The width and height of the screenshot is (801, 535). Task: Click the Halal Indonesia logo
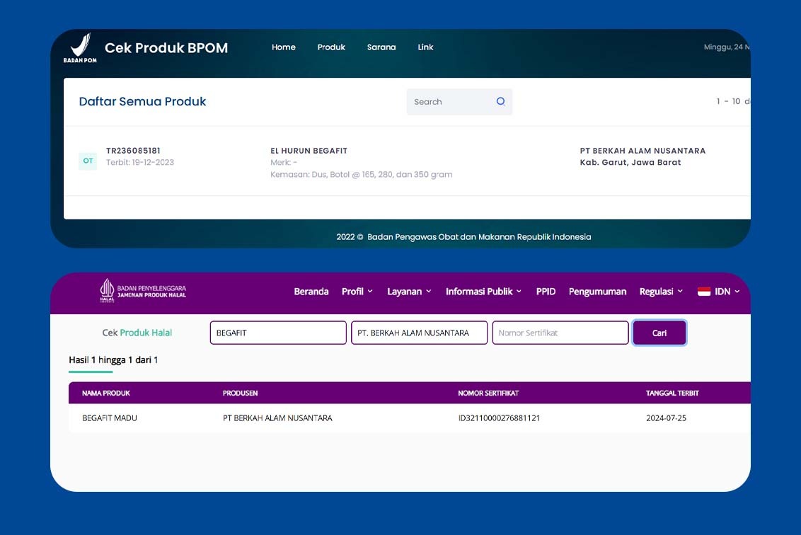(107, 291)
